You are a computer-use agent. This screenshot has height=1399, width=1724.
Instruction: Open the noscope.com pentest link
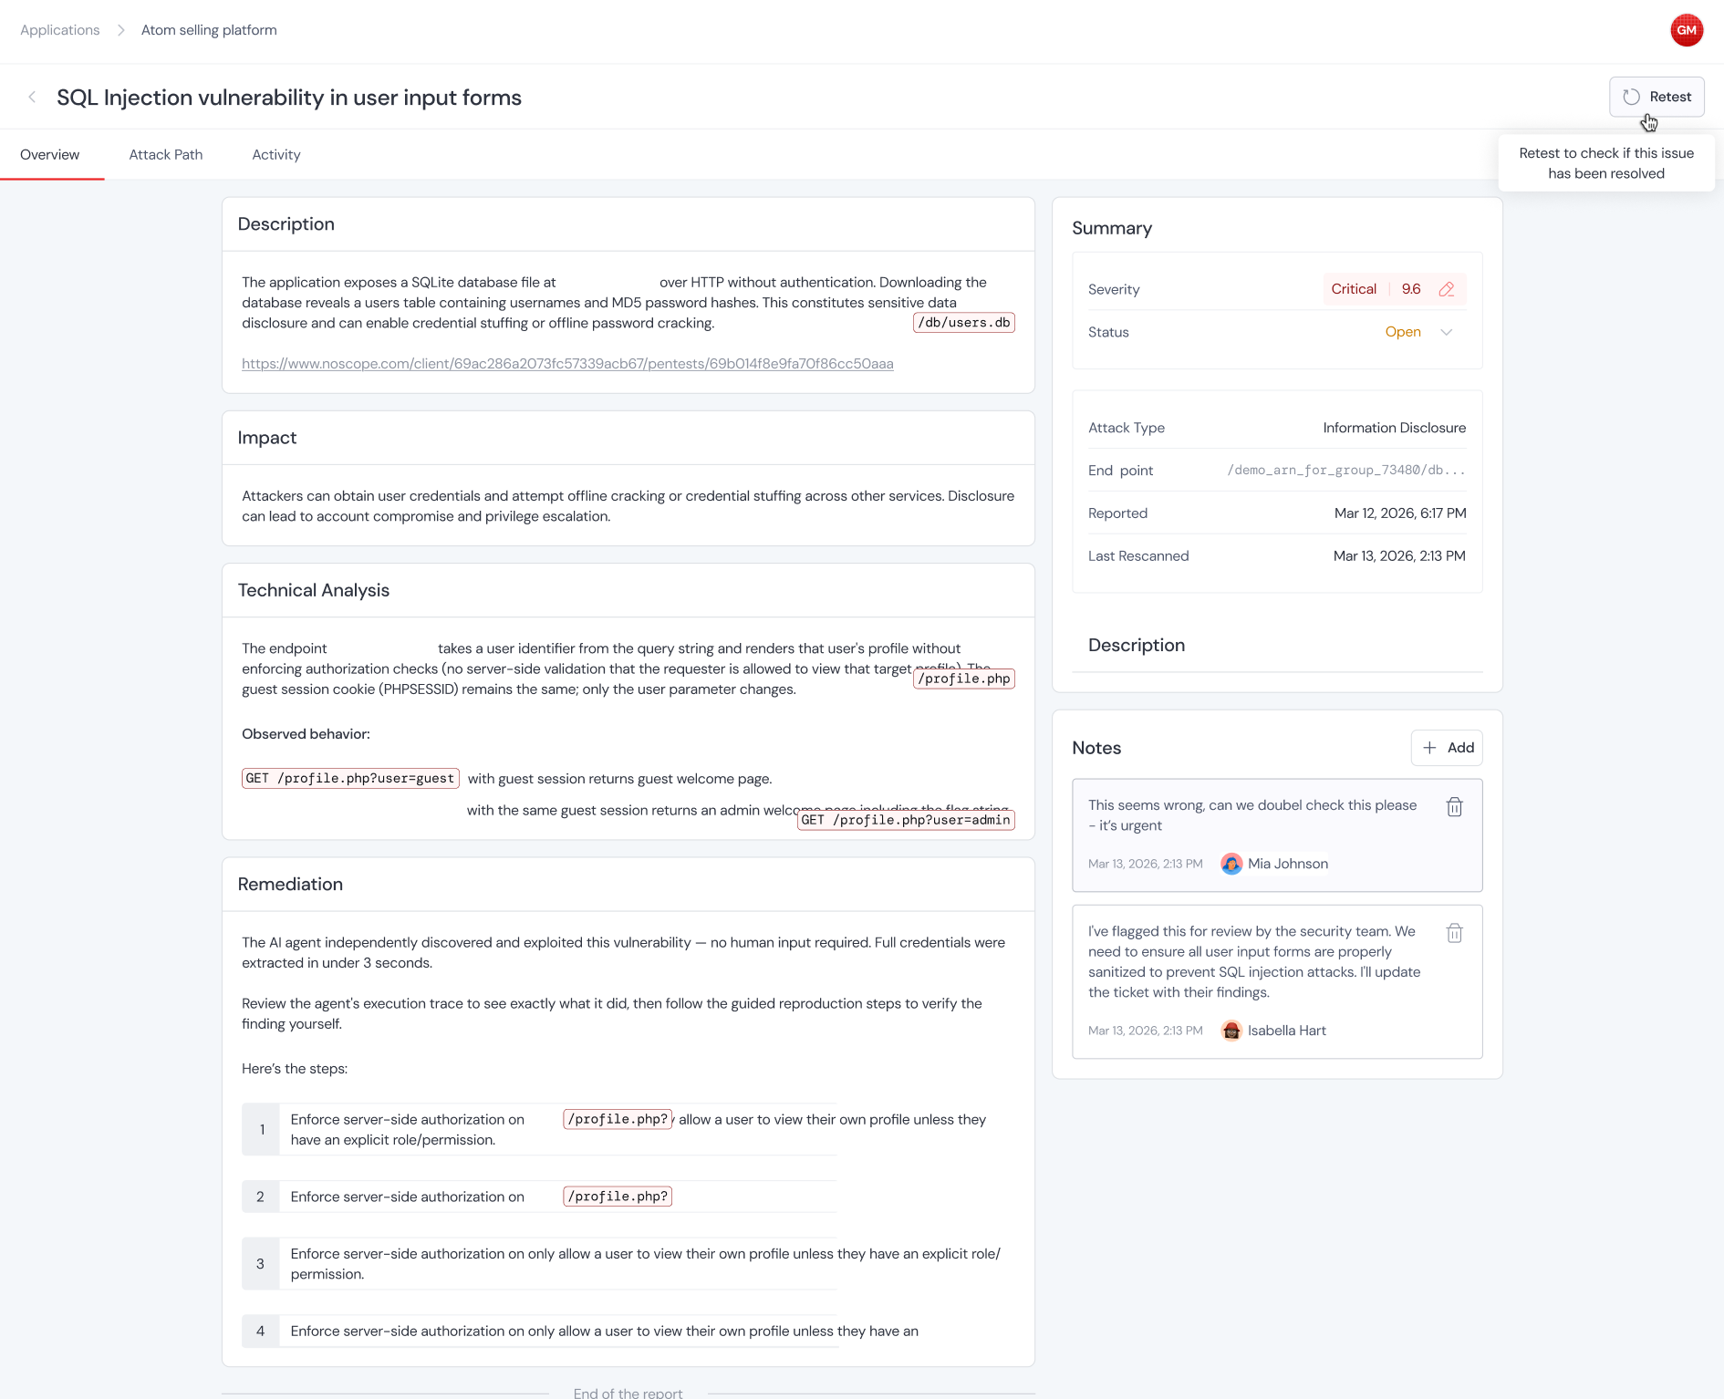(567, 364)
